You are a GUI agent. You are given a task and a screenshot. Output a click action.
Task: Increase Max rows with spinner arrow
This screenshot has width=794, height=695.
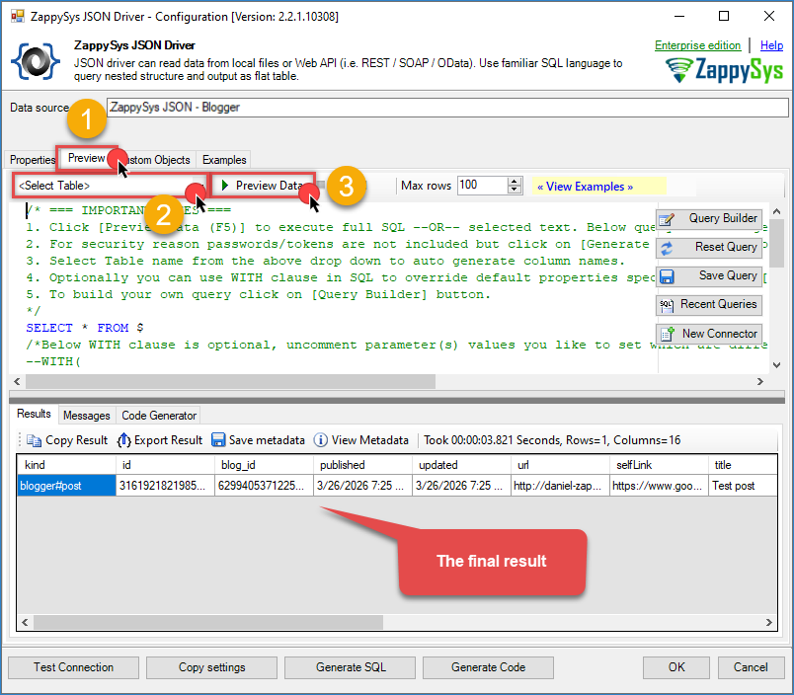pyautogui.click(x=515, y=182)
